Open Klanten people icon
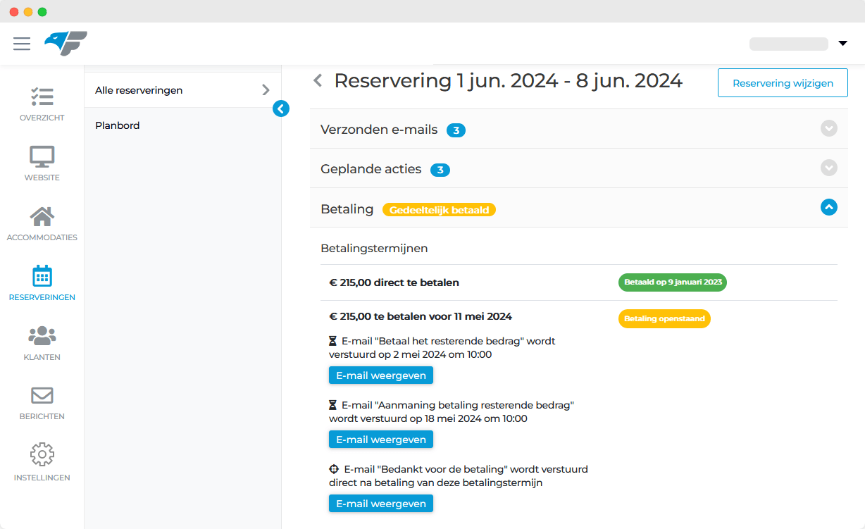Image resolution: width=865 pixels, height=529 pixels. click(42, 335)
